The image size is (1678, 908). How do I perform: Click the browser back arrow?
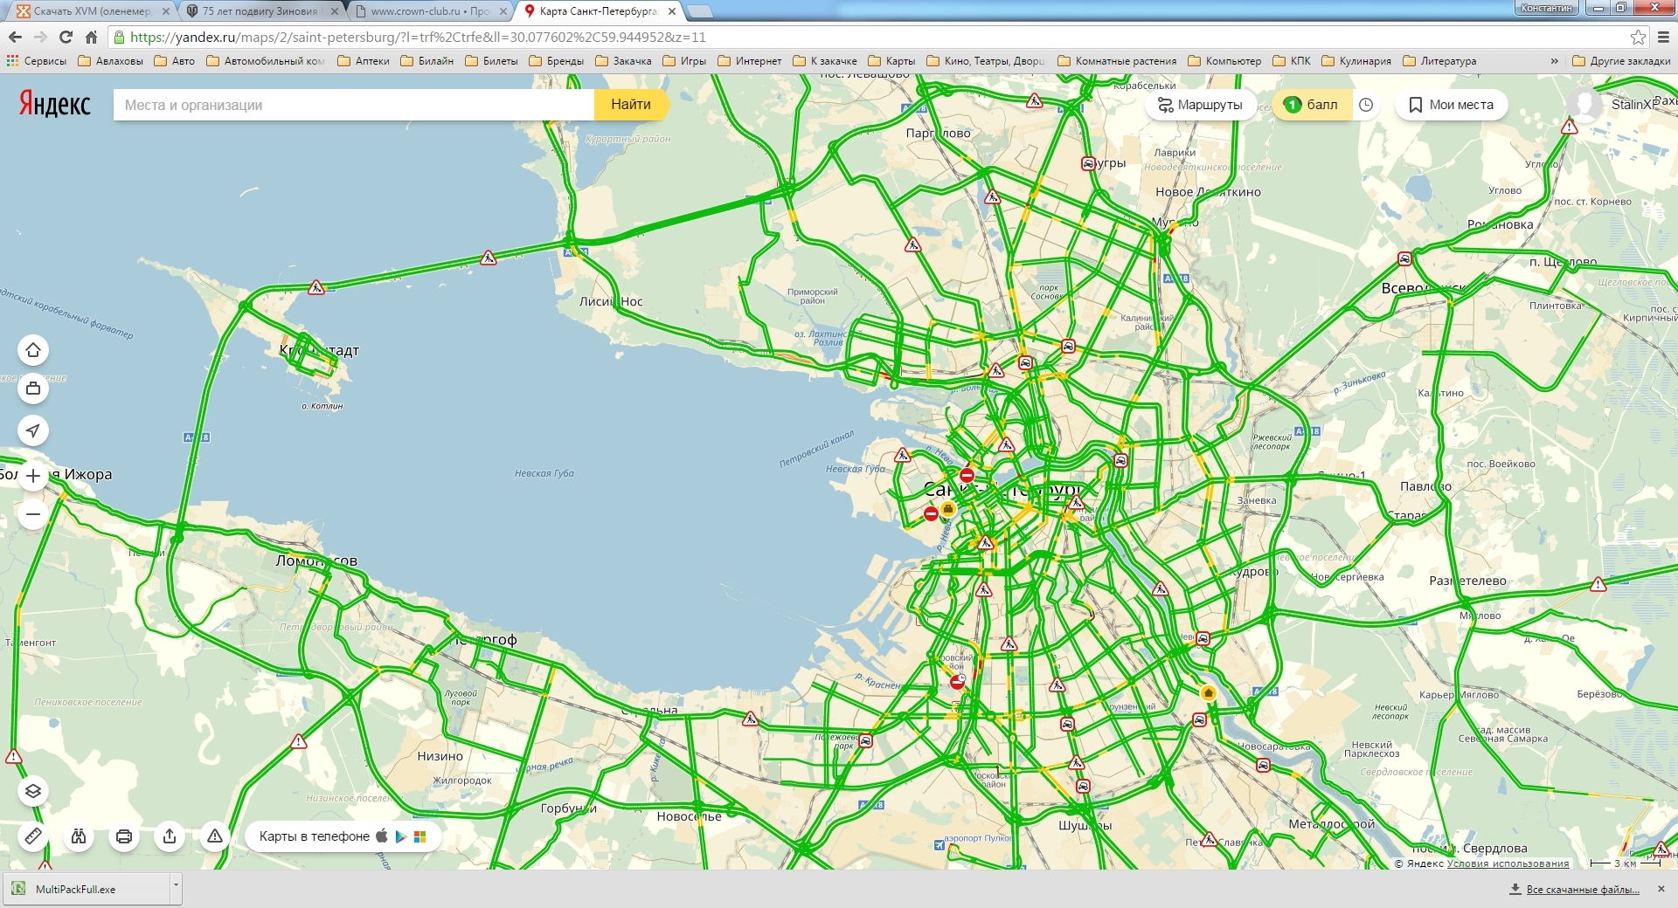click(x=15, y=37)
